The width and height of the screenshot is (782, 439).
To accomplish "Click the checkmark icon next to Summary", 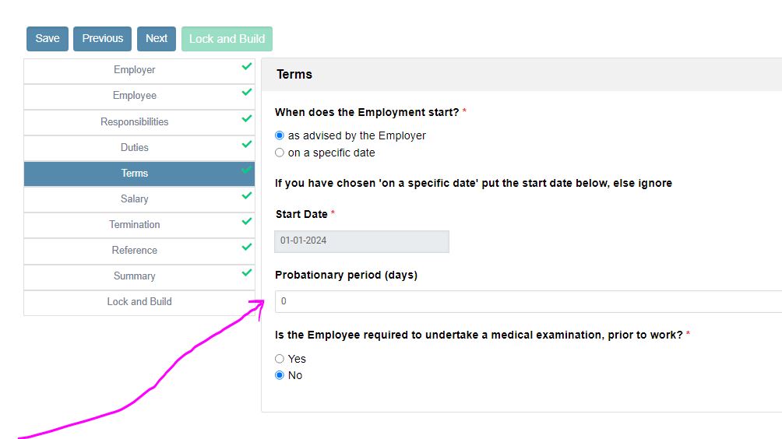I will [247, 273].
